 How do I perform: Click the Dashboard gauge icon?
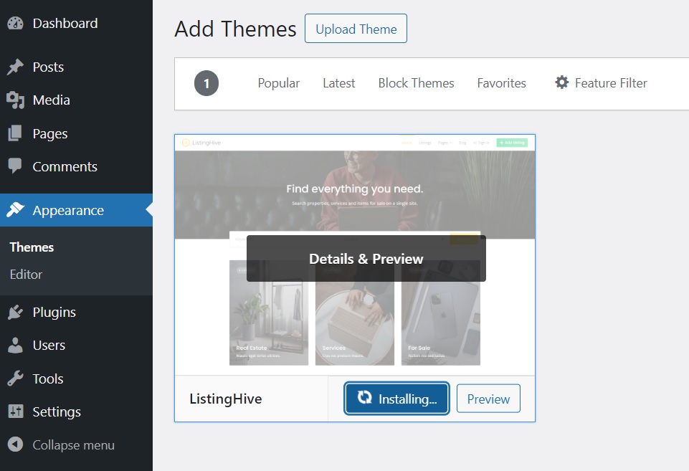(x=15, y=24)
